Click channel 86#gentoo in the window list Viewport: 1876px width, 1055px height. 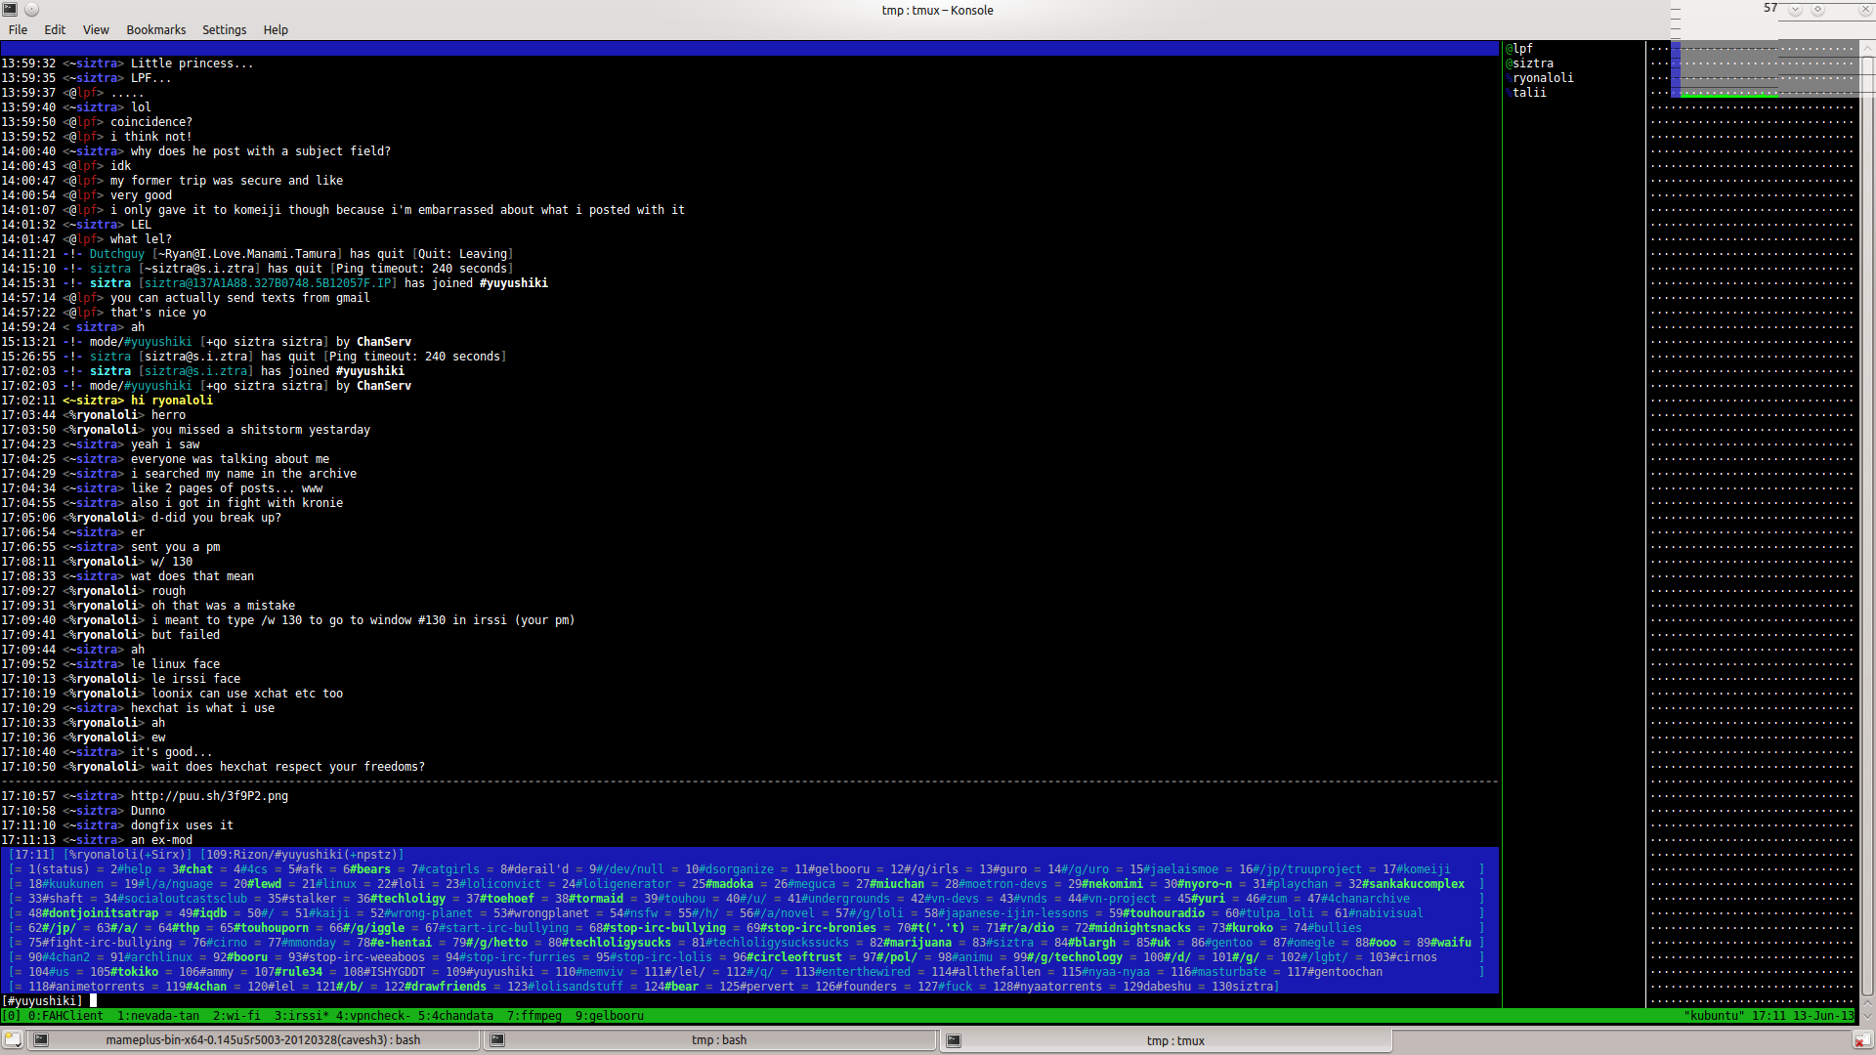(1222, 943)
